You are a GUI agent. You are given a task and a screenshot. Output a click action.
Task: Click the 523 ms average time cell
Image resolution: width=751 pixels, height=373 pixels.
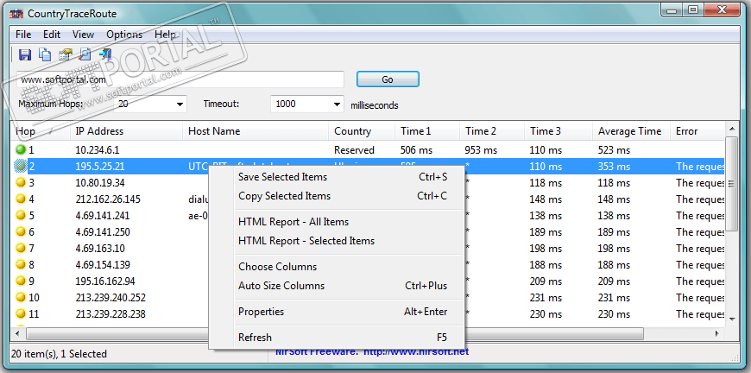pyautogui.click(x=614, y=150)
